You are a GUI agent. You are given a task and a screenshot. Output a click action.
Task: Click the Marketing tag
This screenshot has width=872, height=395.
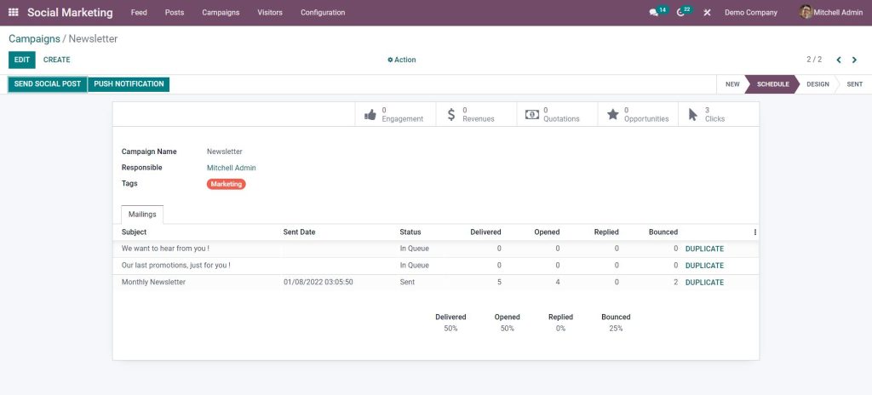click(227, 184)
